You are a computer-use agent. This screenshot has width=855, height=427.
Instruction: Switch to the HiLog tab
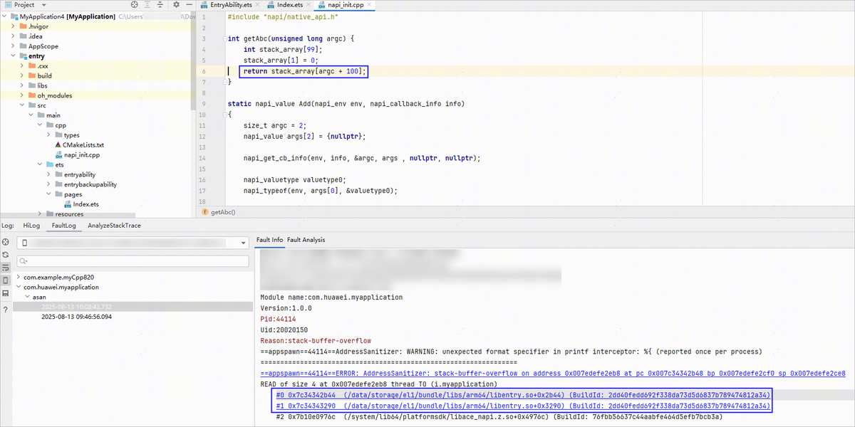[31, 226]
